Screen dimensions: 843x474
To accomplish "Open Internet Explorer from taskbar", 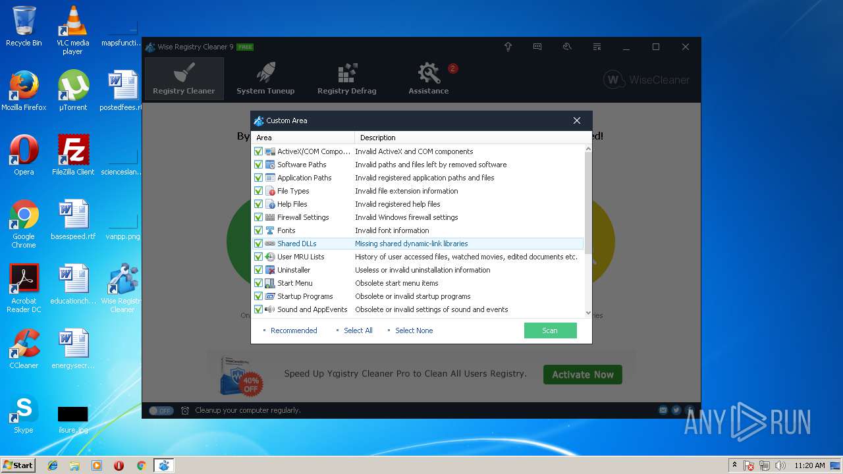I will (53, 465).
